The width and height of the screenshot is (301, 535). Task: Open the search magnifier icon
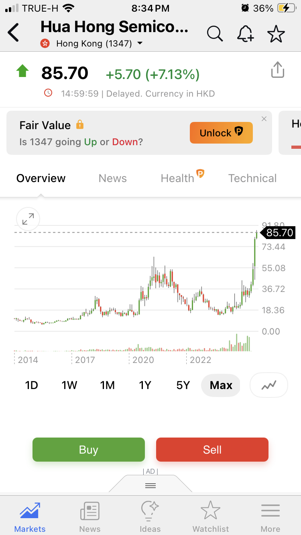click(215, 34)
